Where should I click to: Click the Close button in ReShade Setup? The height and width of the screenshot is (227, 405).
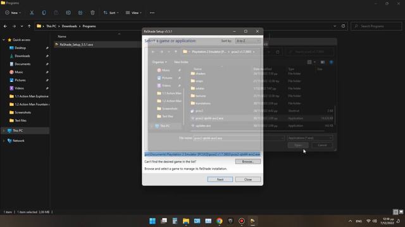[247, 179]
